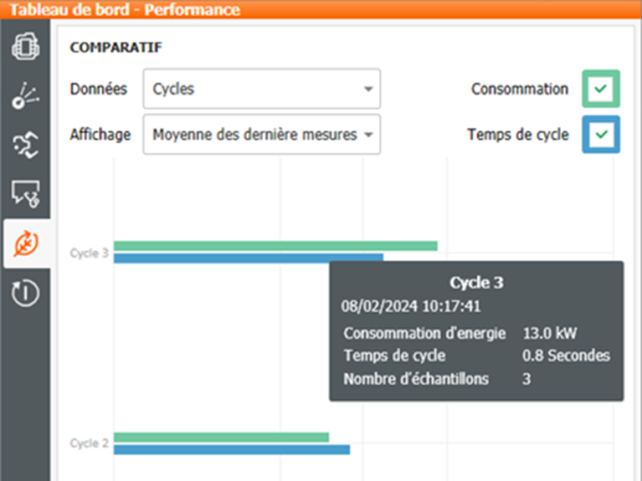Expand the Affichage dropdown list
Screen dimensions: 642x481
tap(261, 135)
